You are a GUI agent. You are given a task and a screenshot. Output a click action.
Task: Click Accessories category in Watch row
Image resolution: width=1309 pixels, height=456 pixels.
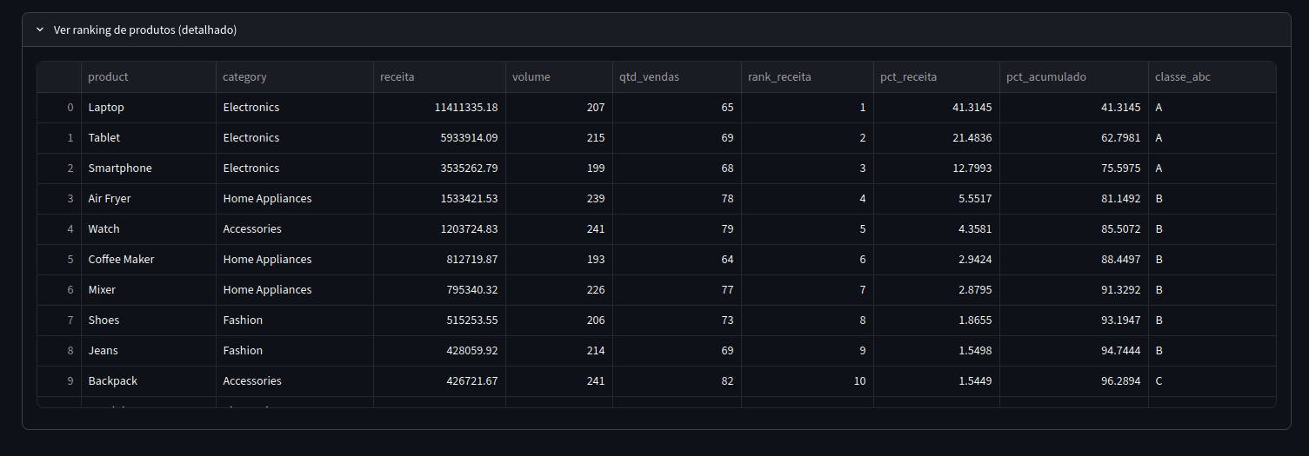click(295, 229)
